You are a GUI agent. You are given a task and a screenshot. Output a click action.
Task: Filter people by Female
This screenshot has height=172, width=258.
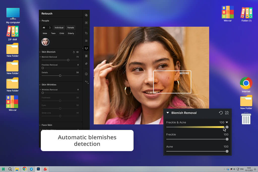tap(71, 28)
